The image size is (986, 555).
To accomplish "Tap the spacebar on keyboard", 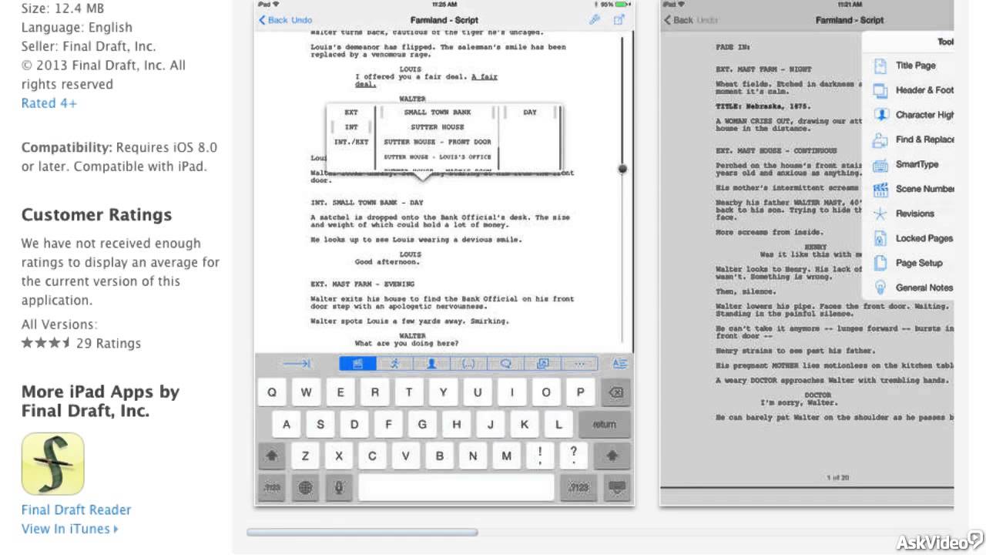I will [456, 487].
